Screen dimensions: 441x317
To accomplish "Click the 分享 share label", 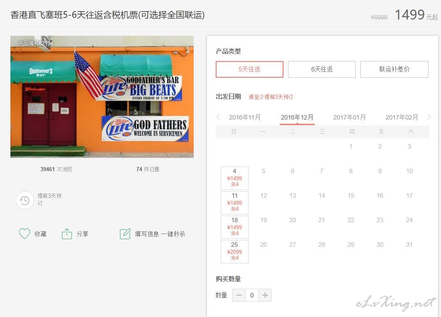I will [82, 234].
